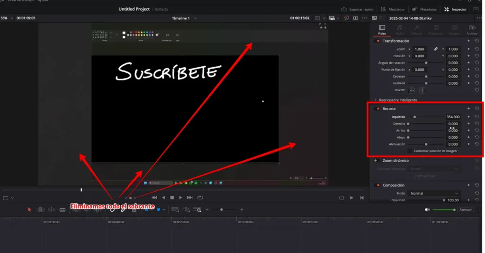Open the Metadatos panel
Screen dimensions: 485x253
pyautogui.click(x=424, y=9)
